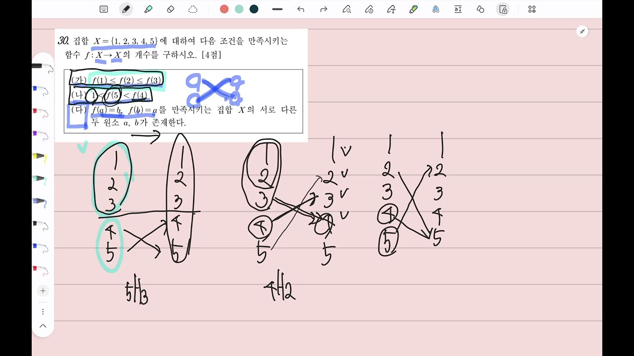Select the Pen tool
This screenshot has height=356, width=634.
click(126, 9)
